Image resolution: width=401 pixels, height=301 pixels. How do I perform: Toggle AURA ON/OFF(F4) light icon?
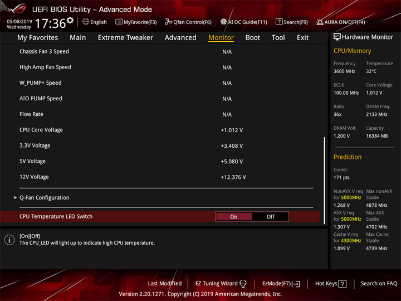pyautogui.click(x=320, y=22)
